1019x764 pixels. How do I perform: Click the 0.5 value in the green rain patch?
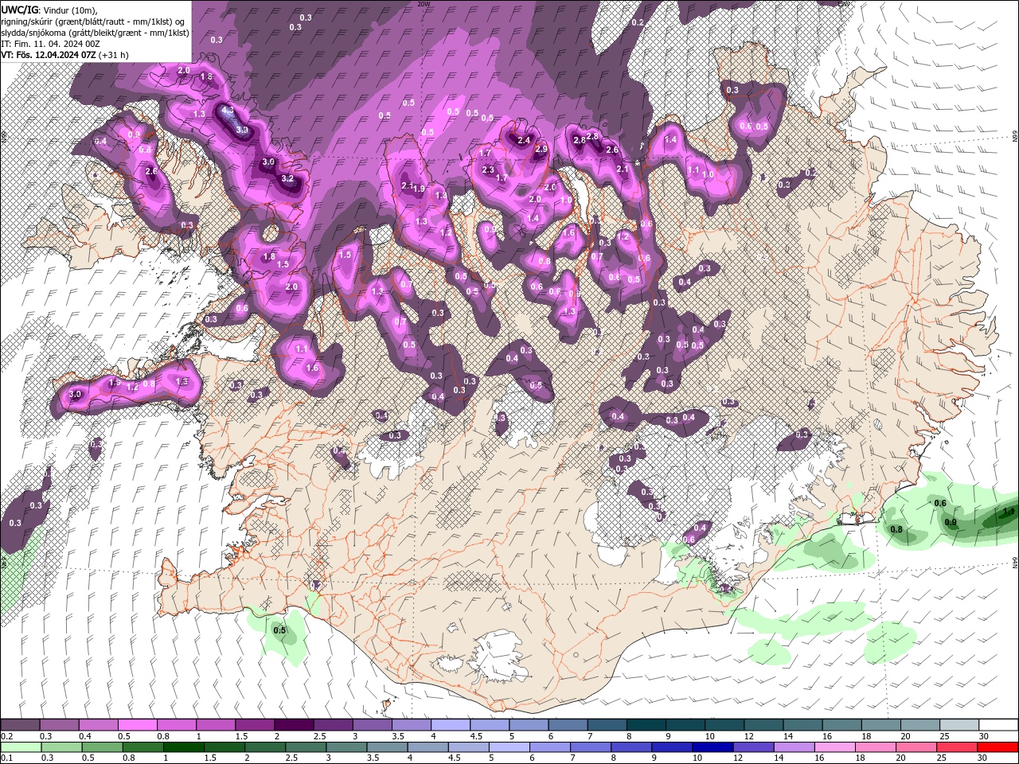tap(279, 630)
